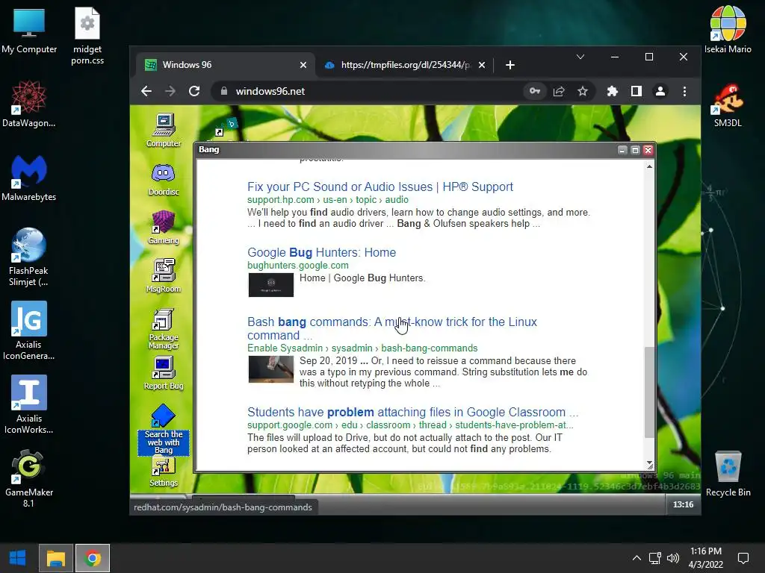Click the support.hp.com breadcrumb URL text
This screenshot has width=765, height=573.
point(328,200)
